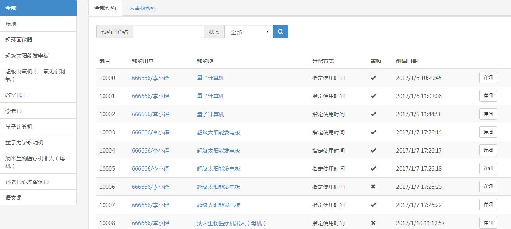Image resolution: width=511 pixels, height=229 pixels.
Task: Open user 666666/李小译 in row 10005
Action: click(150, 168)
